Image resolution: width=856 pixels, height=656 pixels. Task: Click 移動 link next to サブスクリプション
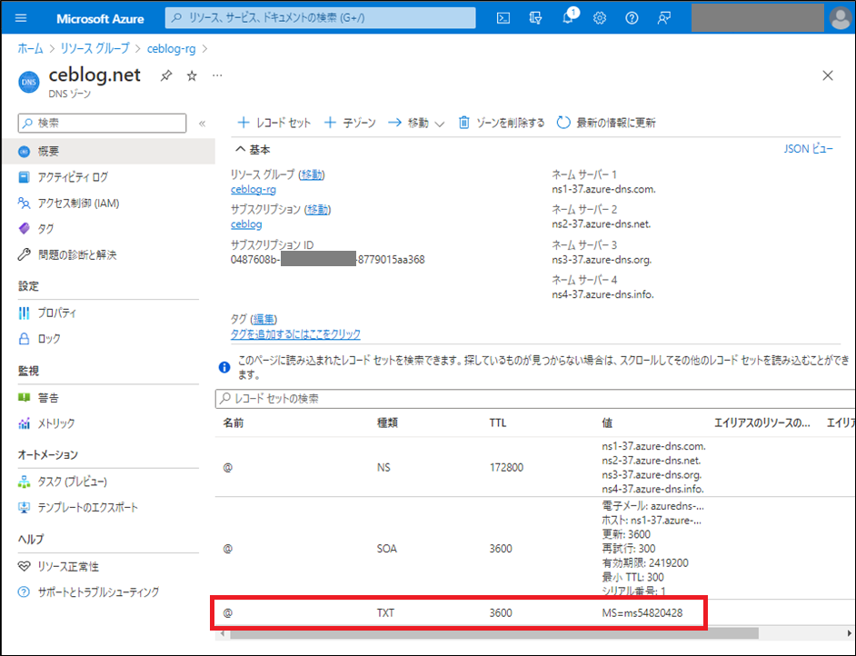tap(318, 210)
